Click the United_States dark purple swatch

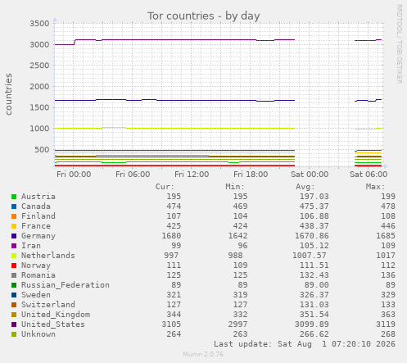(x=14, y=324)
